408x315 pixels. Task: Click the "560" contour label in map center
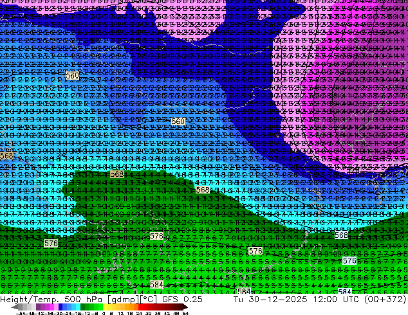tap(178, 121)
